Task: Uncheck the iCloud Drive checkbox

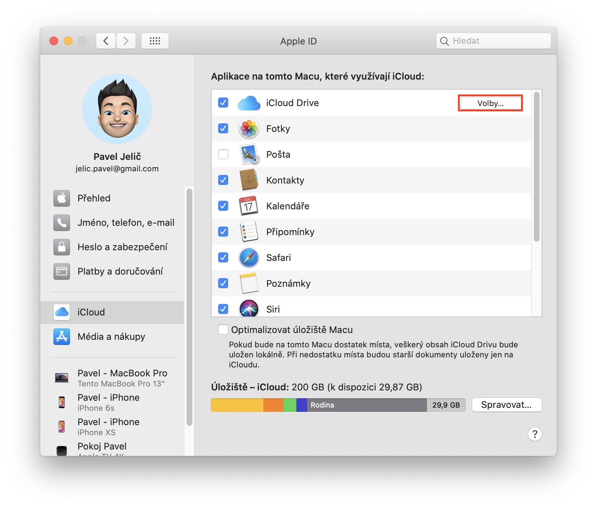Action: pyautogui.click(x=223, y=103)
